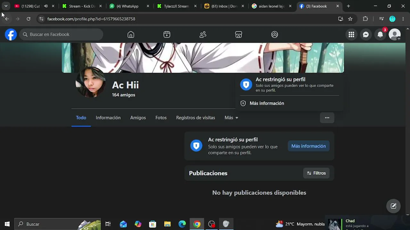Switch to the Stream - Kick browser tab
The image size is (410, 230).
[x=82, y=6]
